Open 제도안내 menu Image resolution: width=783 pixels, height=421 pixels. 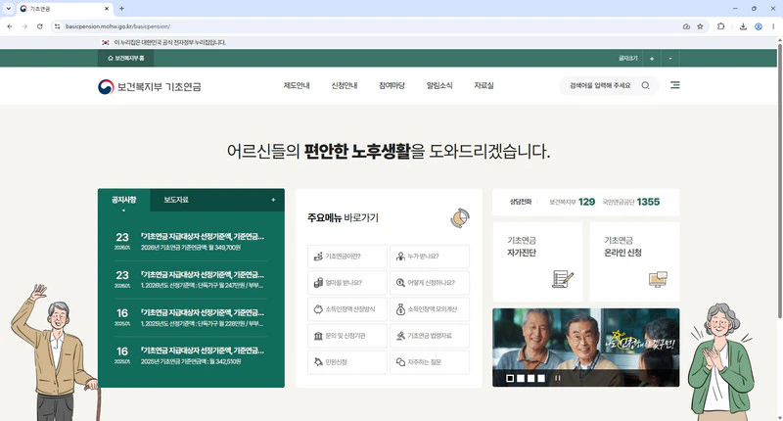(297, 85)
